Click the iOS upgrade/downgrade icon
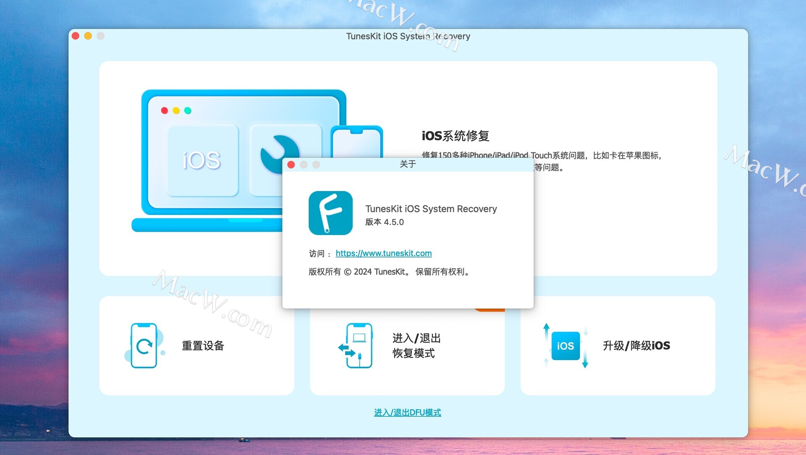 point(565,345)
